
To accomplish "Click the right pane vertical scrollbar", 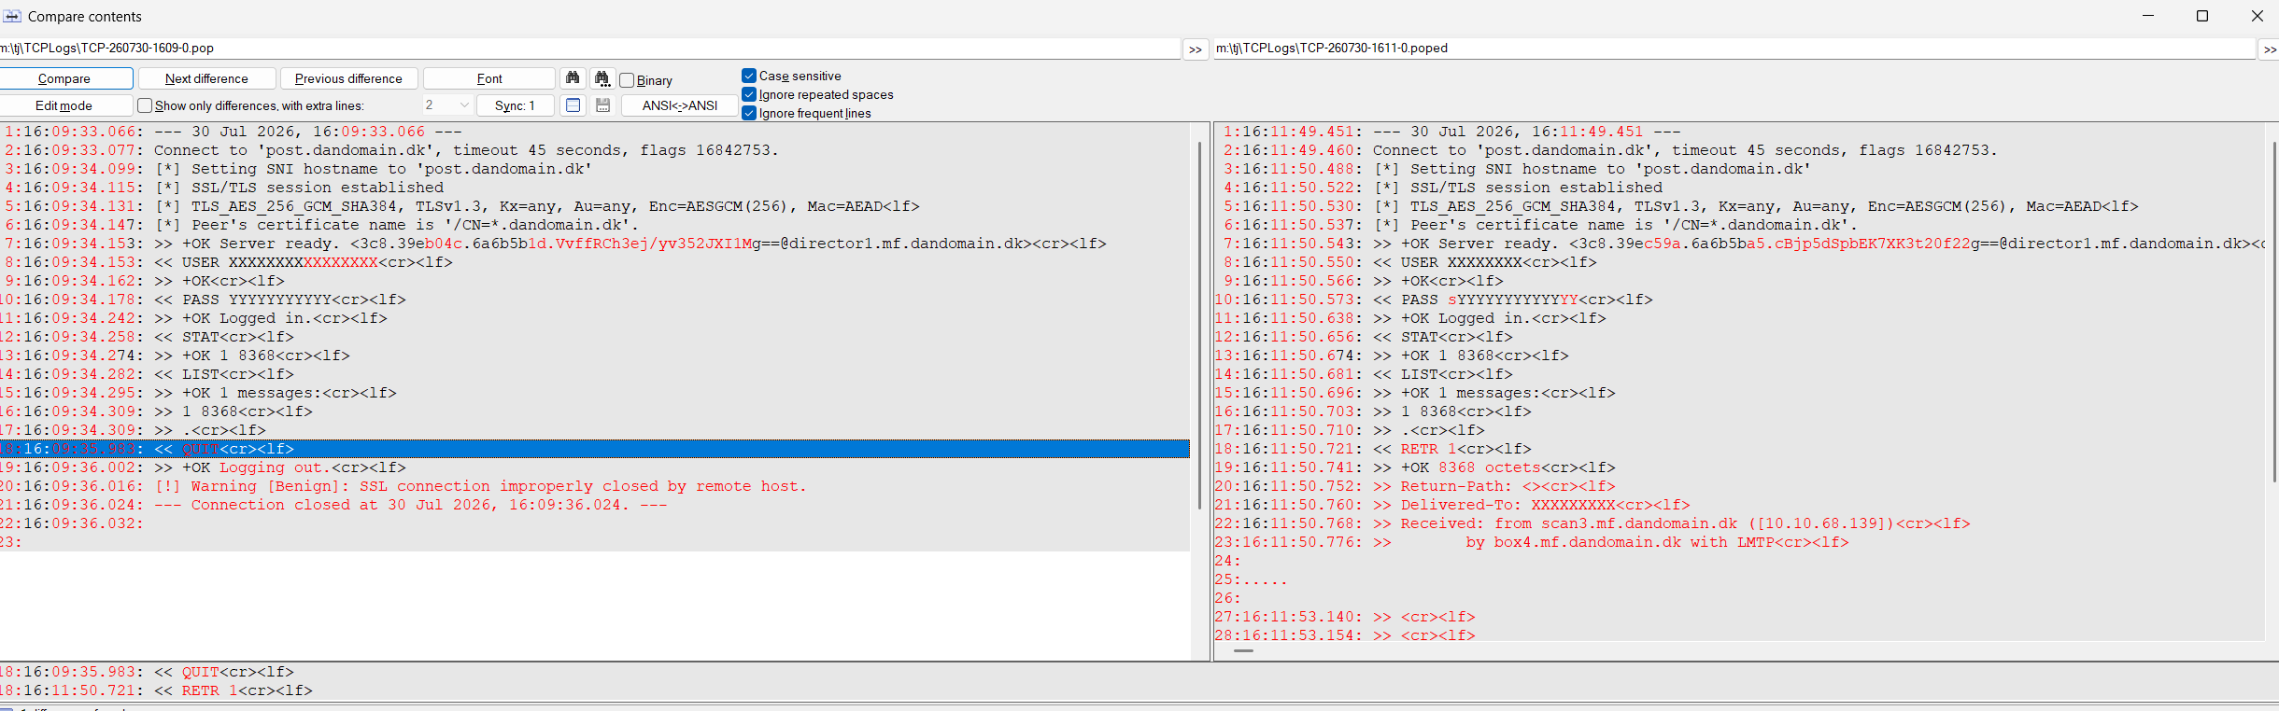I will pos(2272,313).
